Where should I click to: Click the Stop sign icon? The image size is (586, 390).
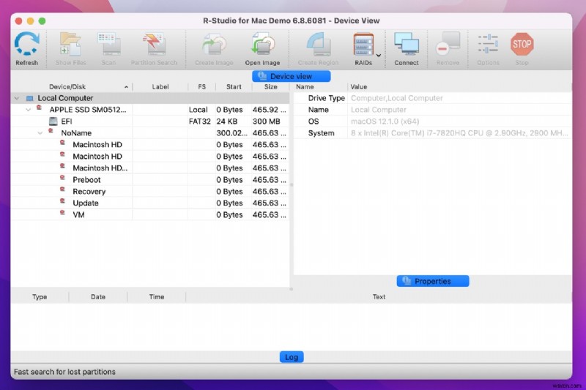(x=522, y=45)
